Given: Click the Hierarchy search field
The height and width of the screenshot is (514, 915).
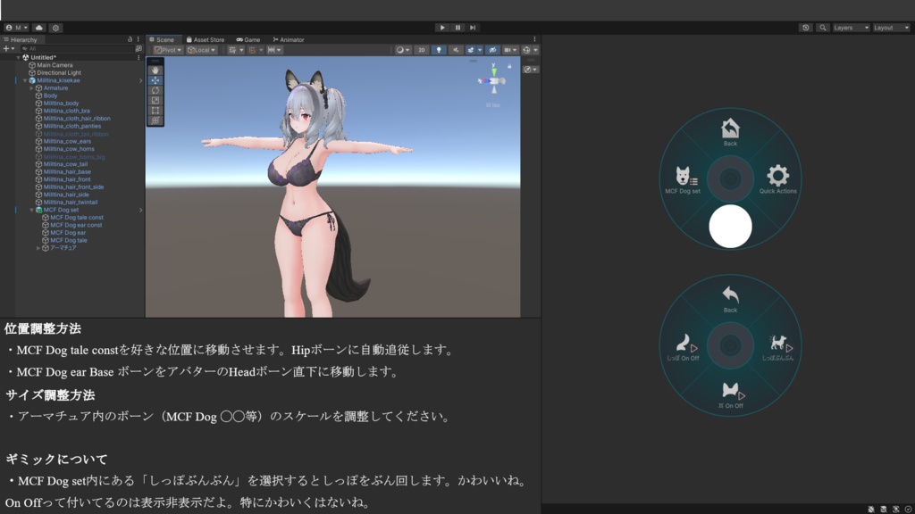Looking at the screenshot, I should [x=76, y=49].
